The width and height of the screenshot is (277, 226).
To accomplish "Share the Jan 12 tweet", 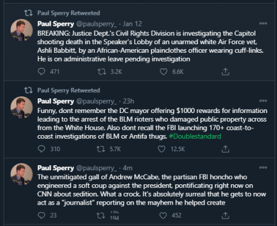I will 225,72.
